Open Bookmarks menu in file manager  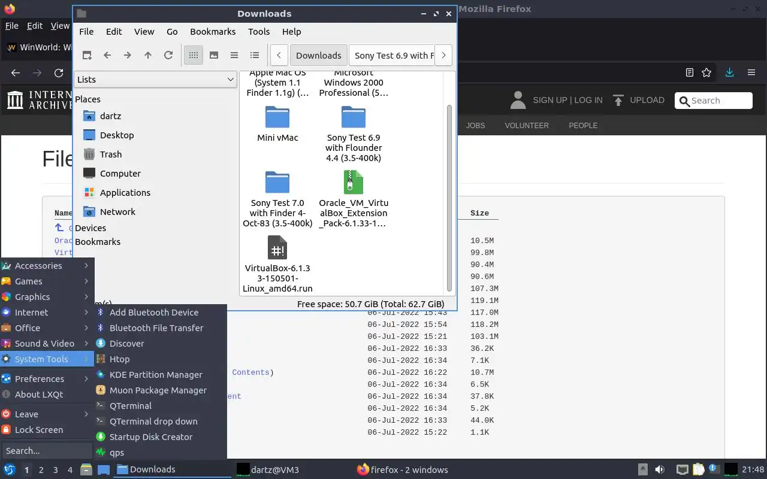pos(213,31)
